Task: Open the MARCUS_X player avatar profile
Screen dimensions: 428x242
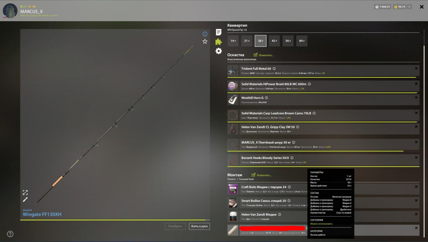Action: point(10,11)
